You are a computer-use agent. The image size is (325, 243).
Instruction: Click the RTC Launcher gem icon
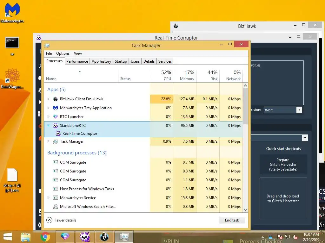click(x=55, y=117)
